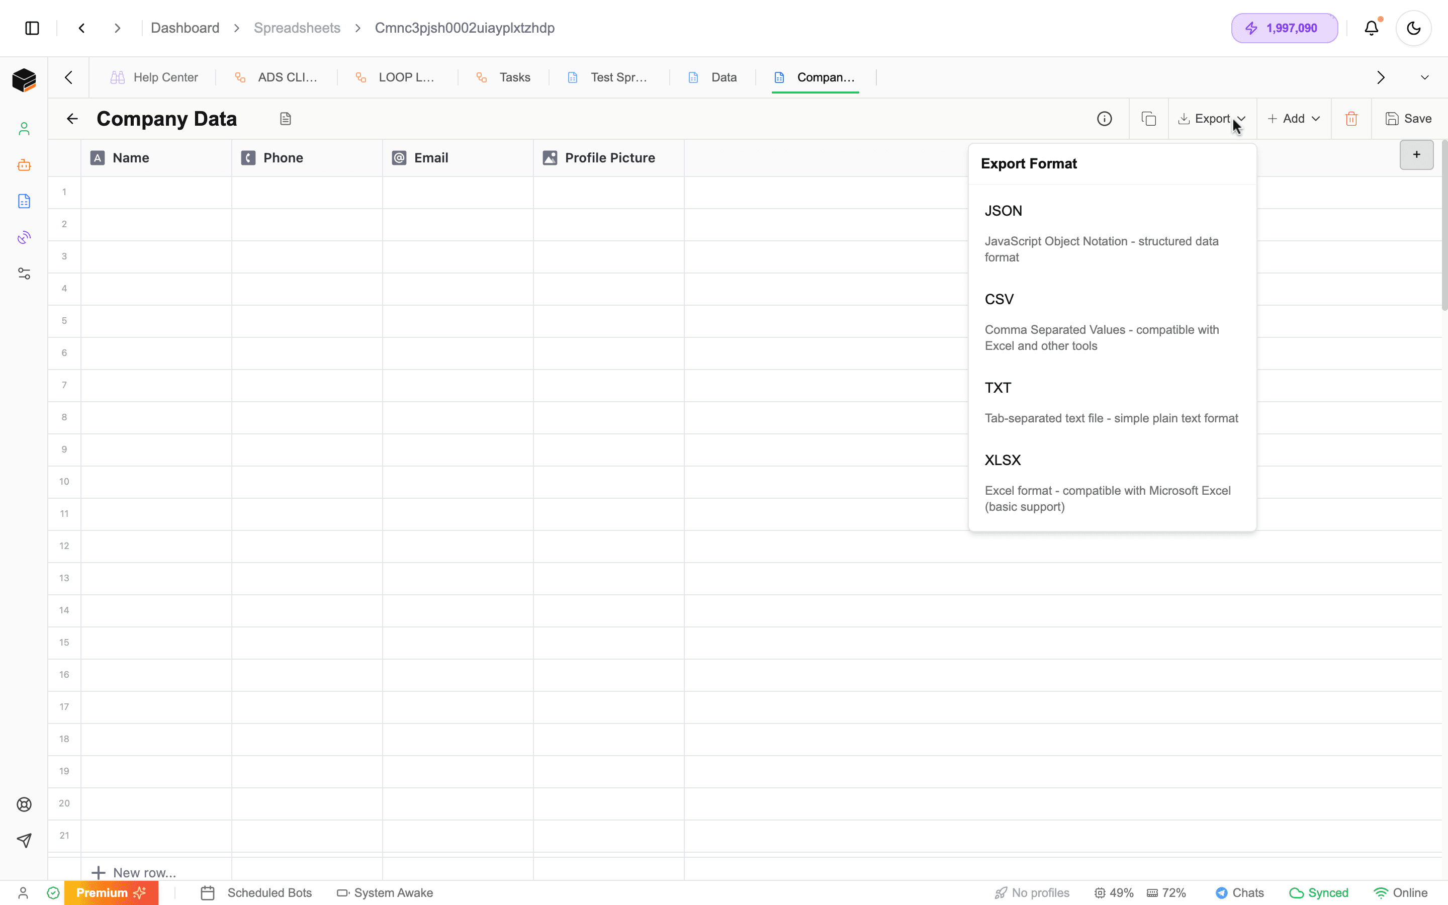Toggle dark mode with the moon icon
The image size is (1448, 905).
pyautogui.click(x=1413, y=28)
